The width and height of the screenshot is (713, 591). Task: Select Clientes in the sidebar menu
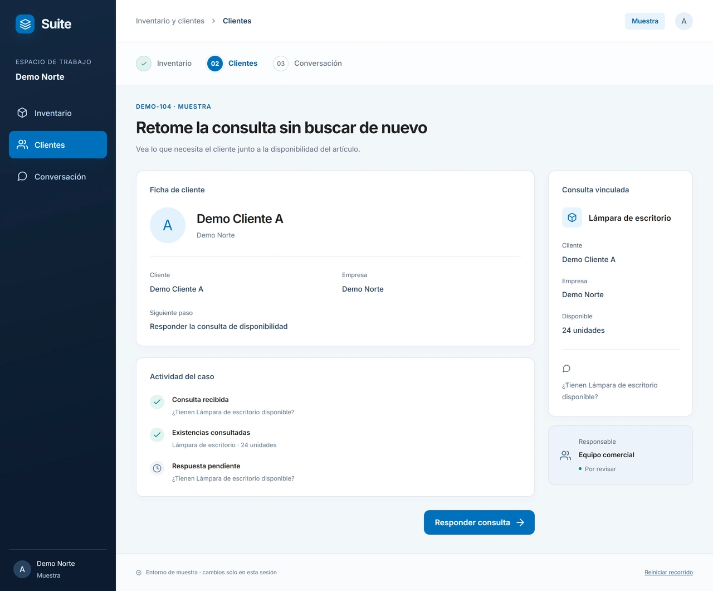[x=58, y=144]
